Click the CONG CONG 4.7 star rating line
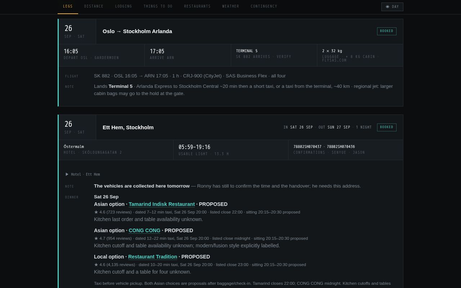 point(201,238)
